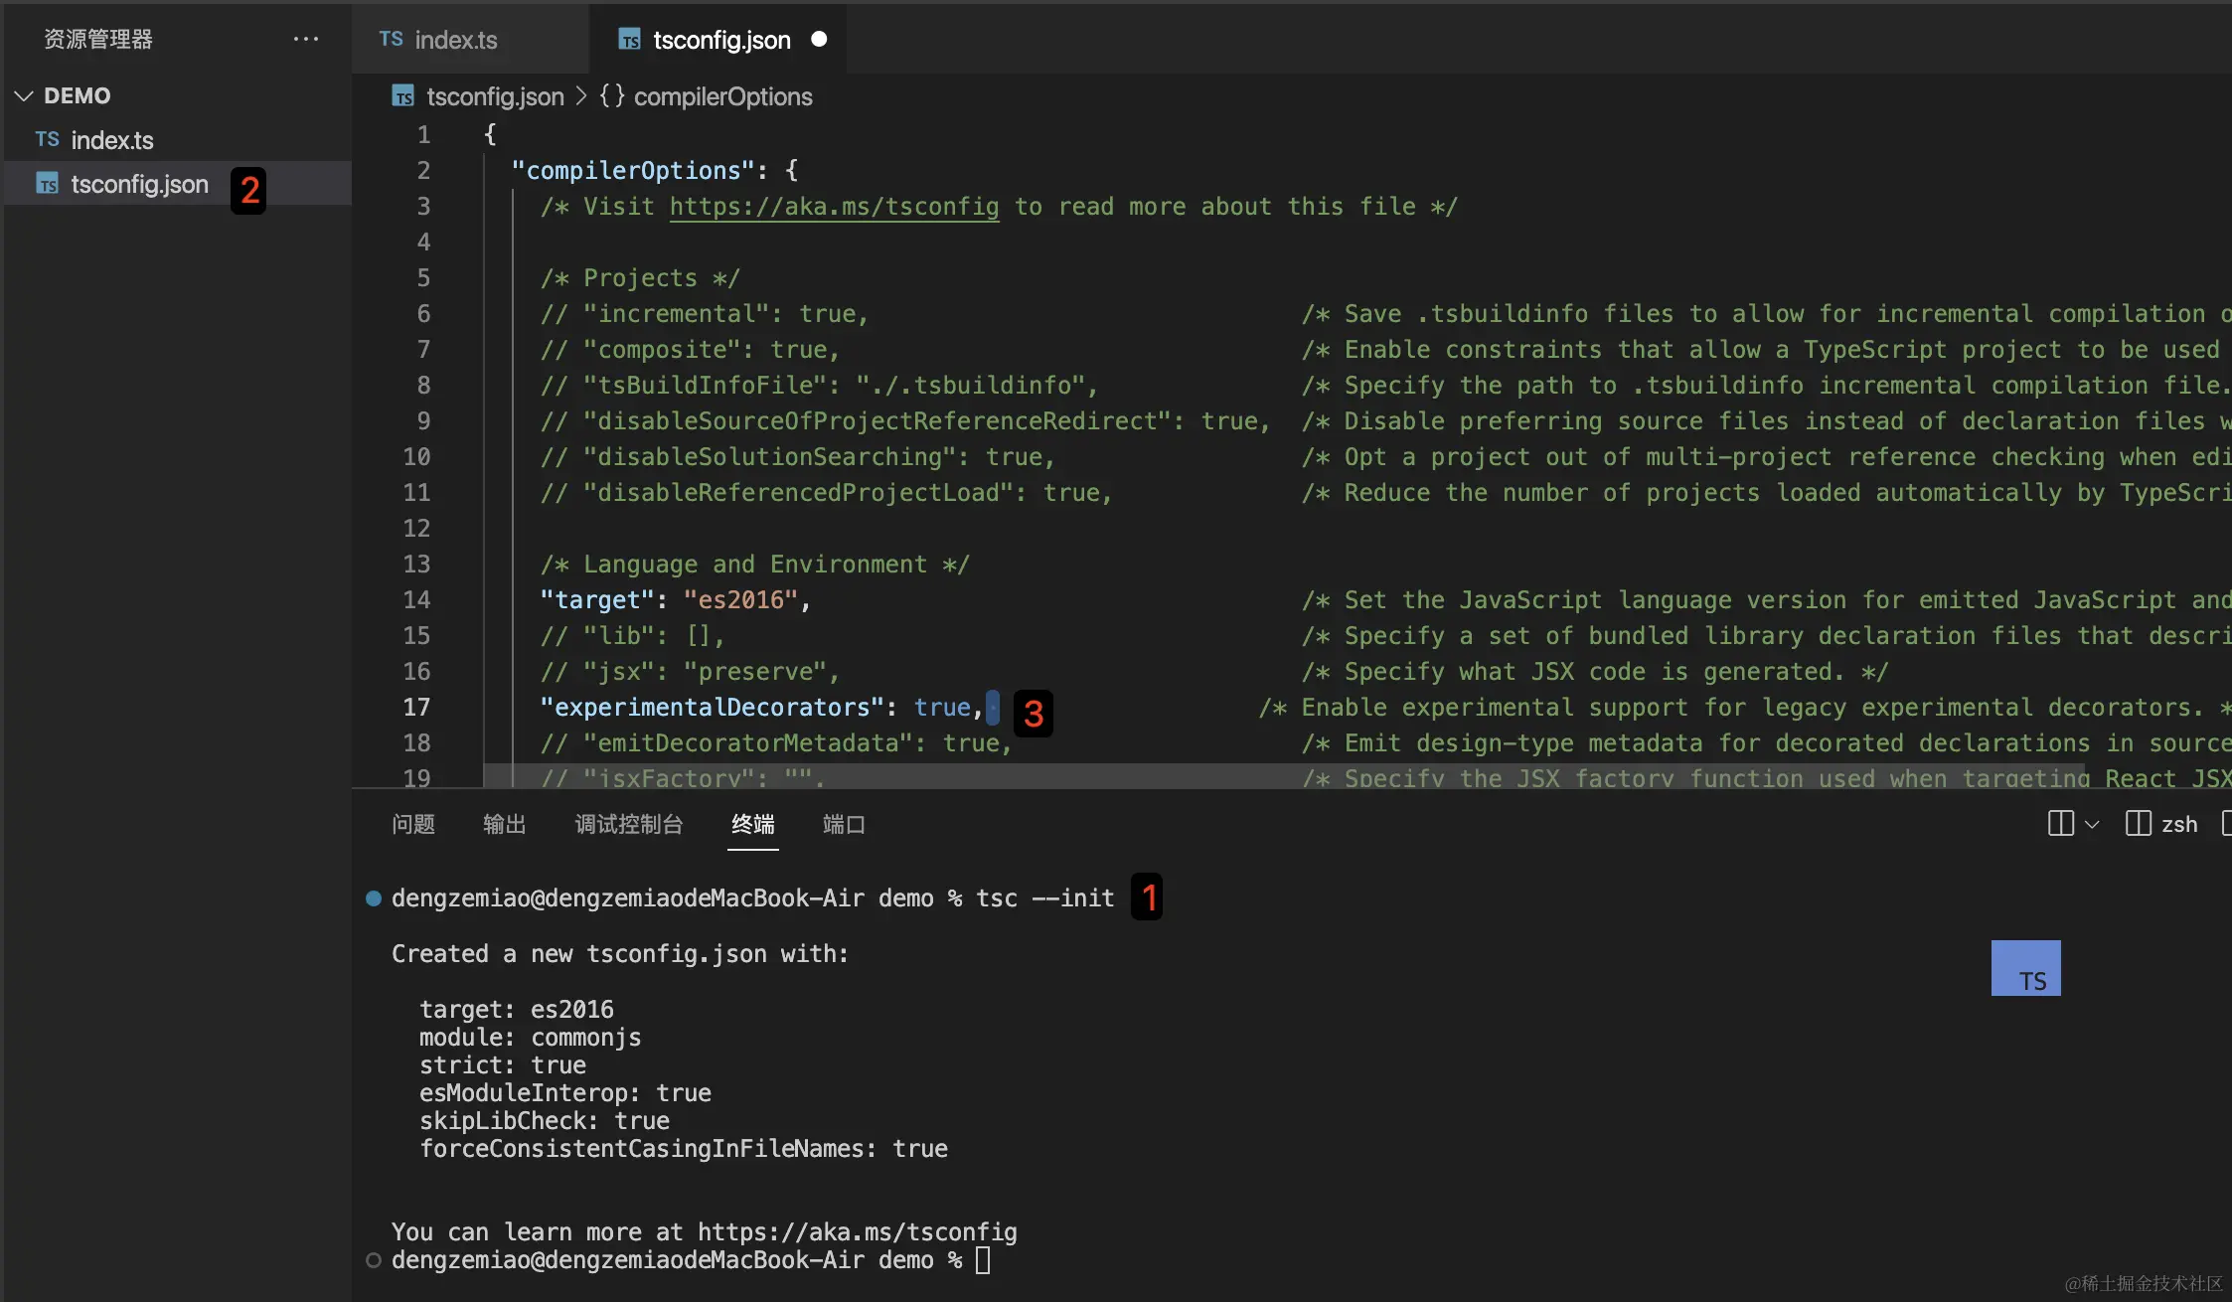
Task: Switch to index.ts editor tab
Action: 455,40
